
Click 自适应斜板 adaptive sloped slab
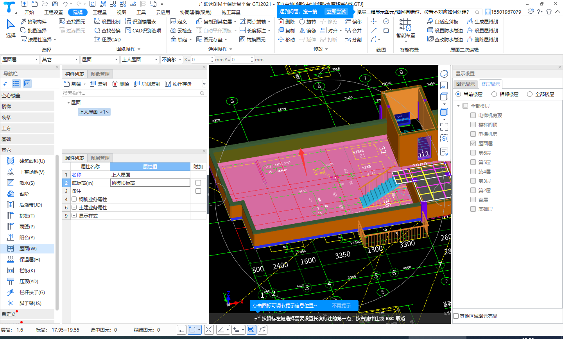[x=443, y=21]
